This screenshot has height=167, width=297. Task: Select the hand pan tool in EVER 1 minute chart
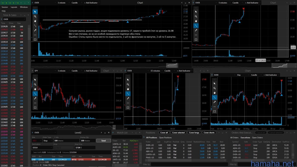pos(35,21)
